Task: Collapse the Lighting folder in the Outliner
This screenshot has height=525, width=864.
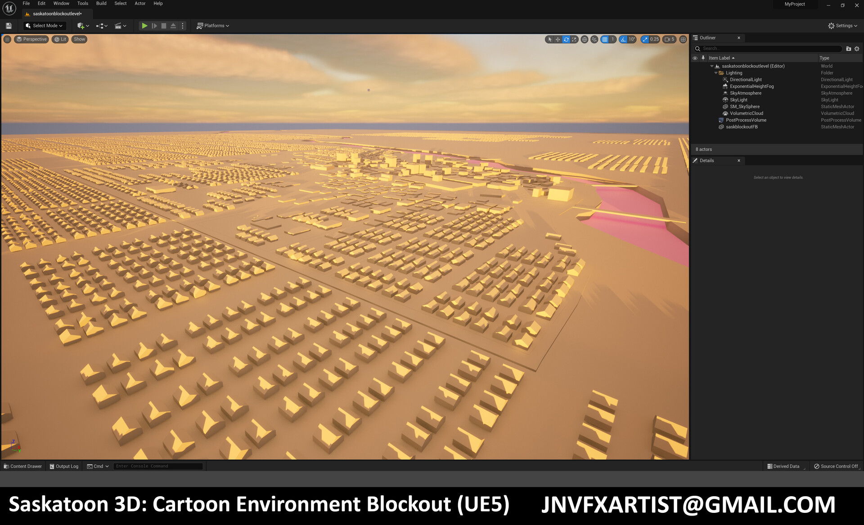Action: (715, 73)
